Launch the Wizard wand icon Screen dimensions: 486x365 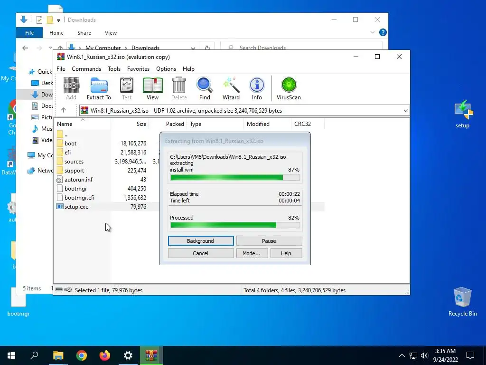231,88
